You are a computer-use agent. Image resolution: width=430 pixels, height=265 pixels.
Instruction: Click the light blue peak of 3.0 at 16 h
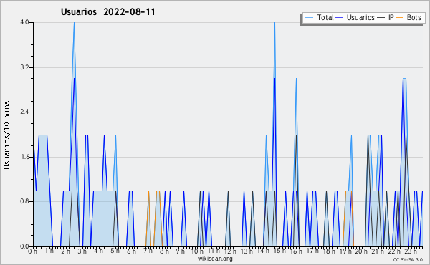tap(296, 79)
